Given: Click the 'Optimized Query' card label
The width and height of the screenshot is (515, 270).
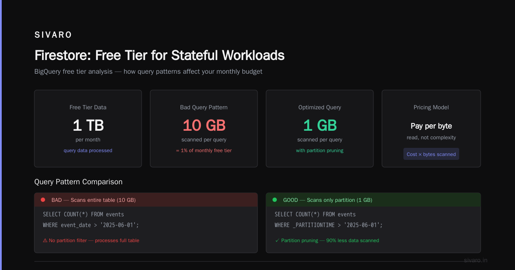Looking at the screenshot, I should pos(320,108).
